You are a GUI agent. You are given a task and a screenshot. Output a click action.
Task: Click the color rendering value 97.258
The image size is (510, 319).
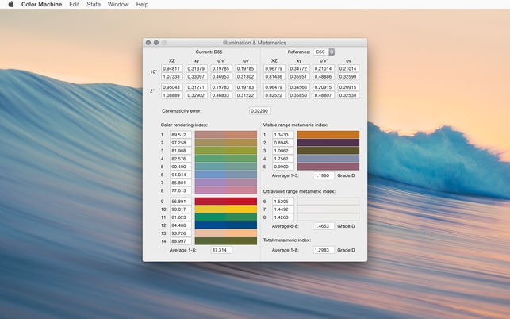click(x=181, y=143)
